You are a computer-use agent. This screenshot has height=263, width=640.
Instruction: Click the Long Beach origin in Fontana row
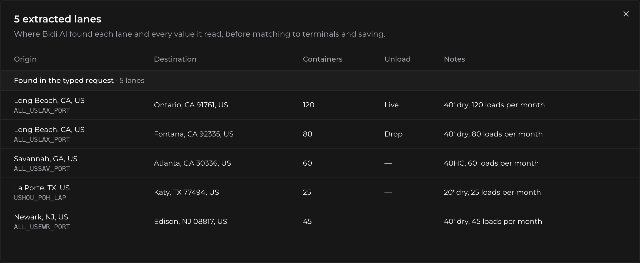(x=49, y=130)
